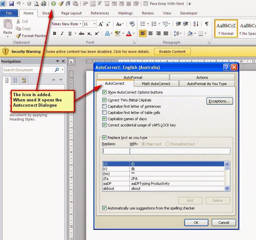Click the Grow Font icon
The width and height of the screenshot is (256, 240).
tap(101, 24)
